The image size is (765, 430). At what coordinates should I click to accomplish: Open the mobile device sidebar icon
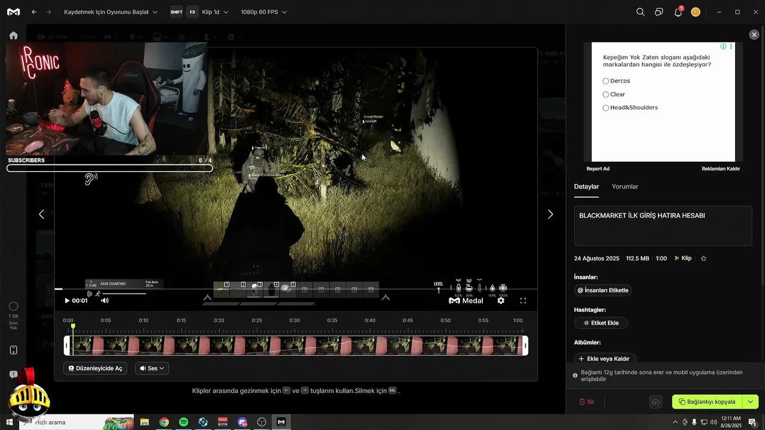coord(13,350)
